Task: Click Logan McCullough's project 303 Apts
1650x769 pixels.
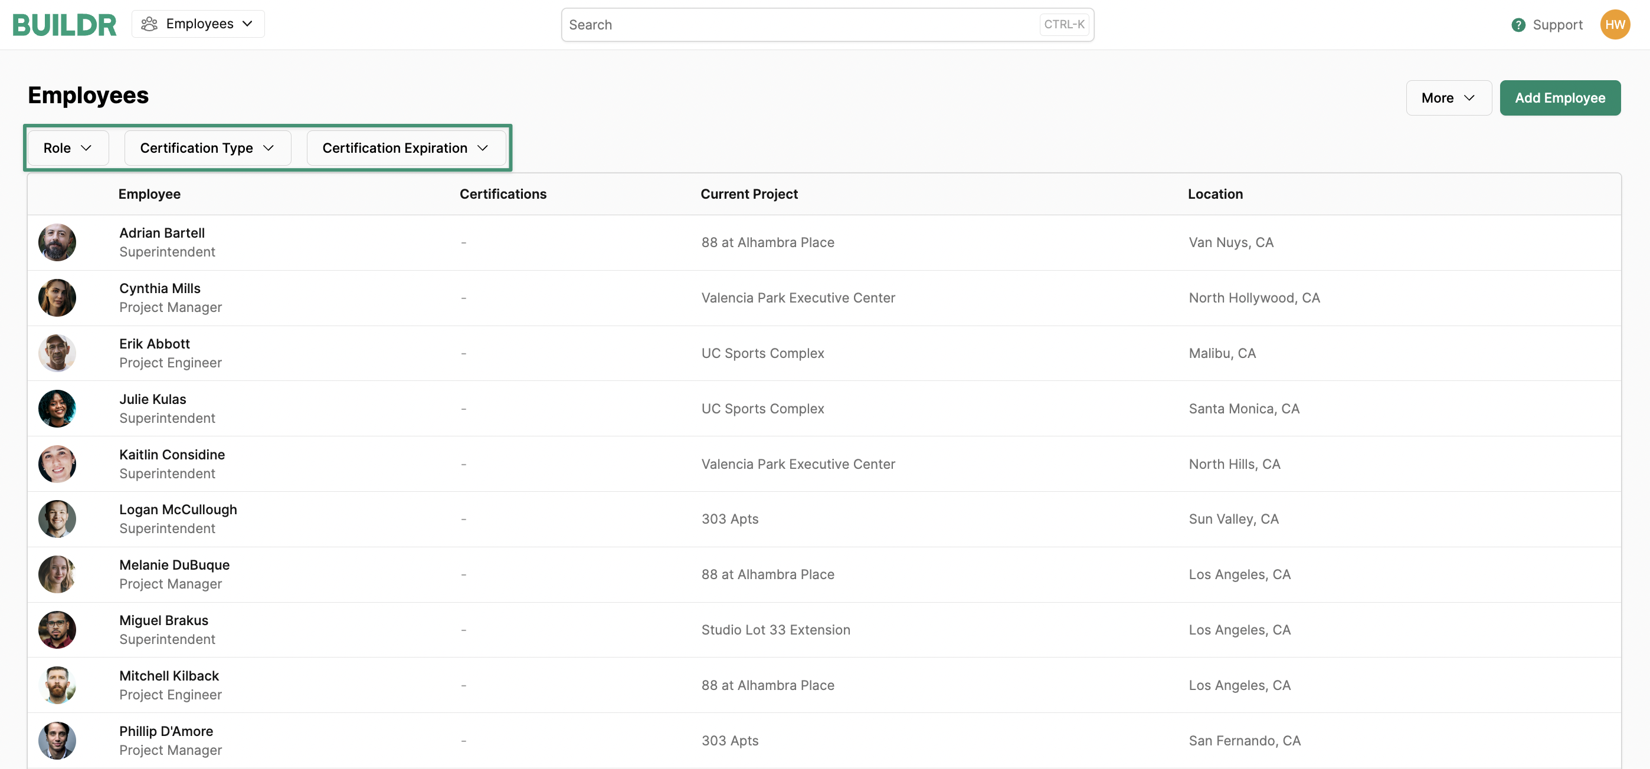Action: (x=729, y=520)
